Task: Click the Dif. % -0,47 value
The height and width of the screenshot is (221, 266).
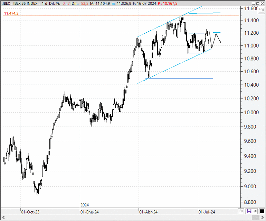Action: coord(66,3)
